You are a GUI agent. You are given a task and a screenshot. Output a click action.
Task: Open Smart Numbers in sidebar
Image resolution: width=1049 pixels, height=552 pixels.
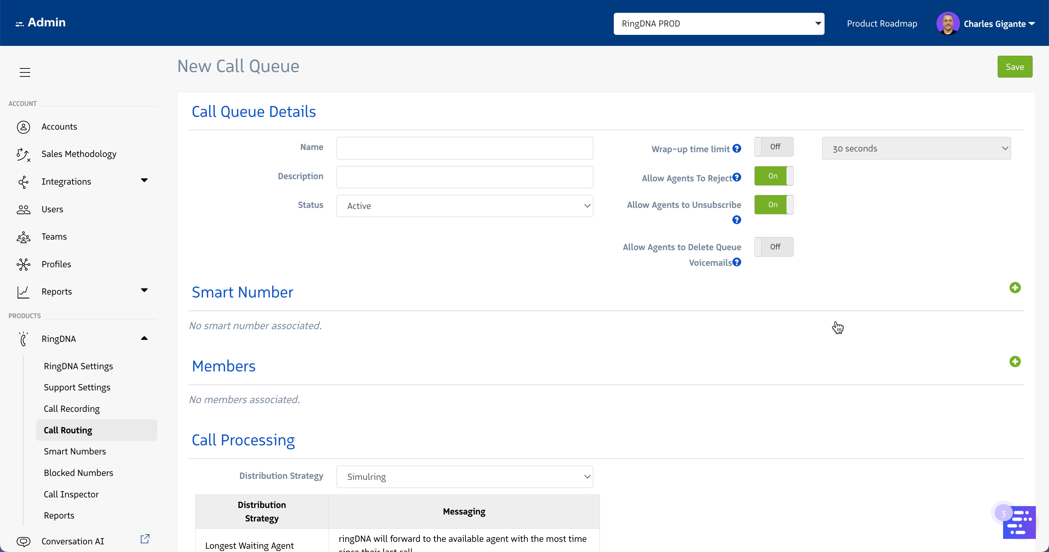[x=75, y=451]
